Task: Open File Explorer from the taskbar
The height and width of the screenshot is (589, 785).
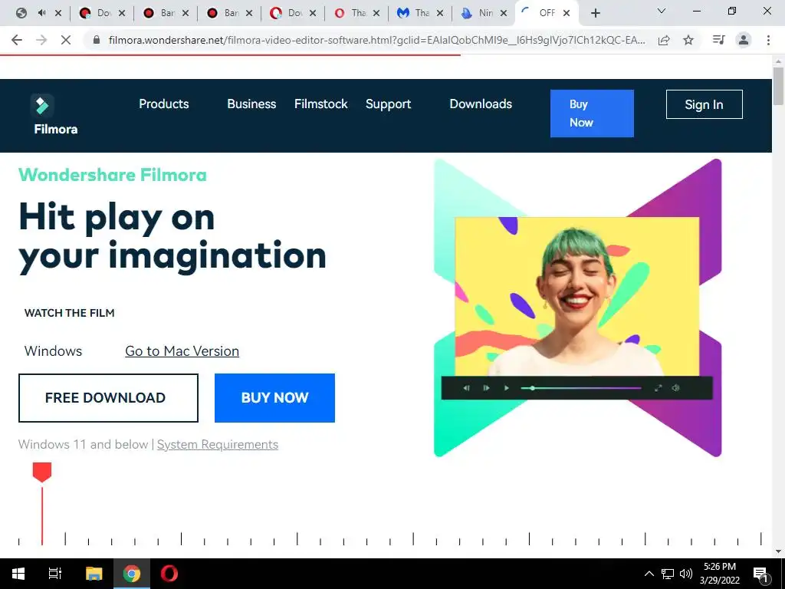Action: click(94, 574)
